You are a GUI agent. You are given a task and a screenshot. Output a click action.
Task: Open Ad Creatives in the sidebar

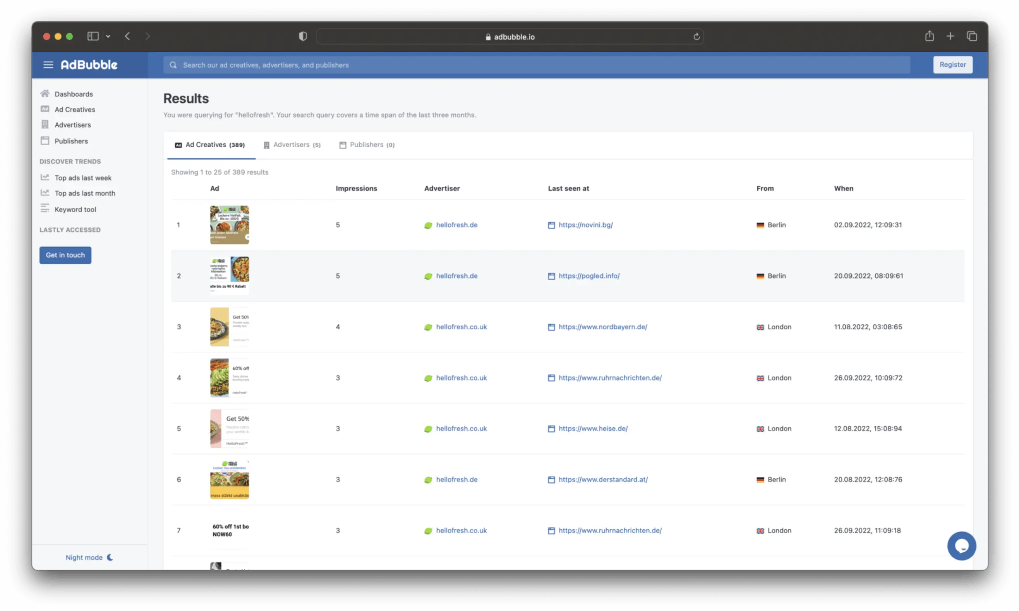[x=75, y=110]
